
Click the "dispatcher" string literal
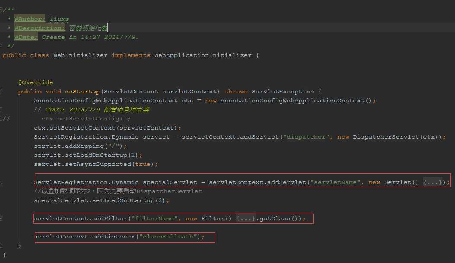point(306,137)
